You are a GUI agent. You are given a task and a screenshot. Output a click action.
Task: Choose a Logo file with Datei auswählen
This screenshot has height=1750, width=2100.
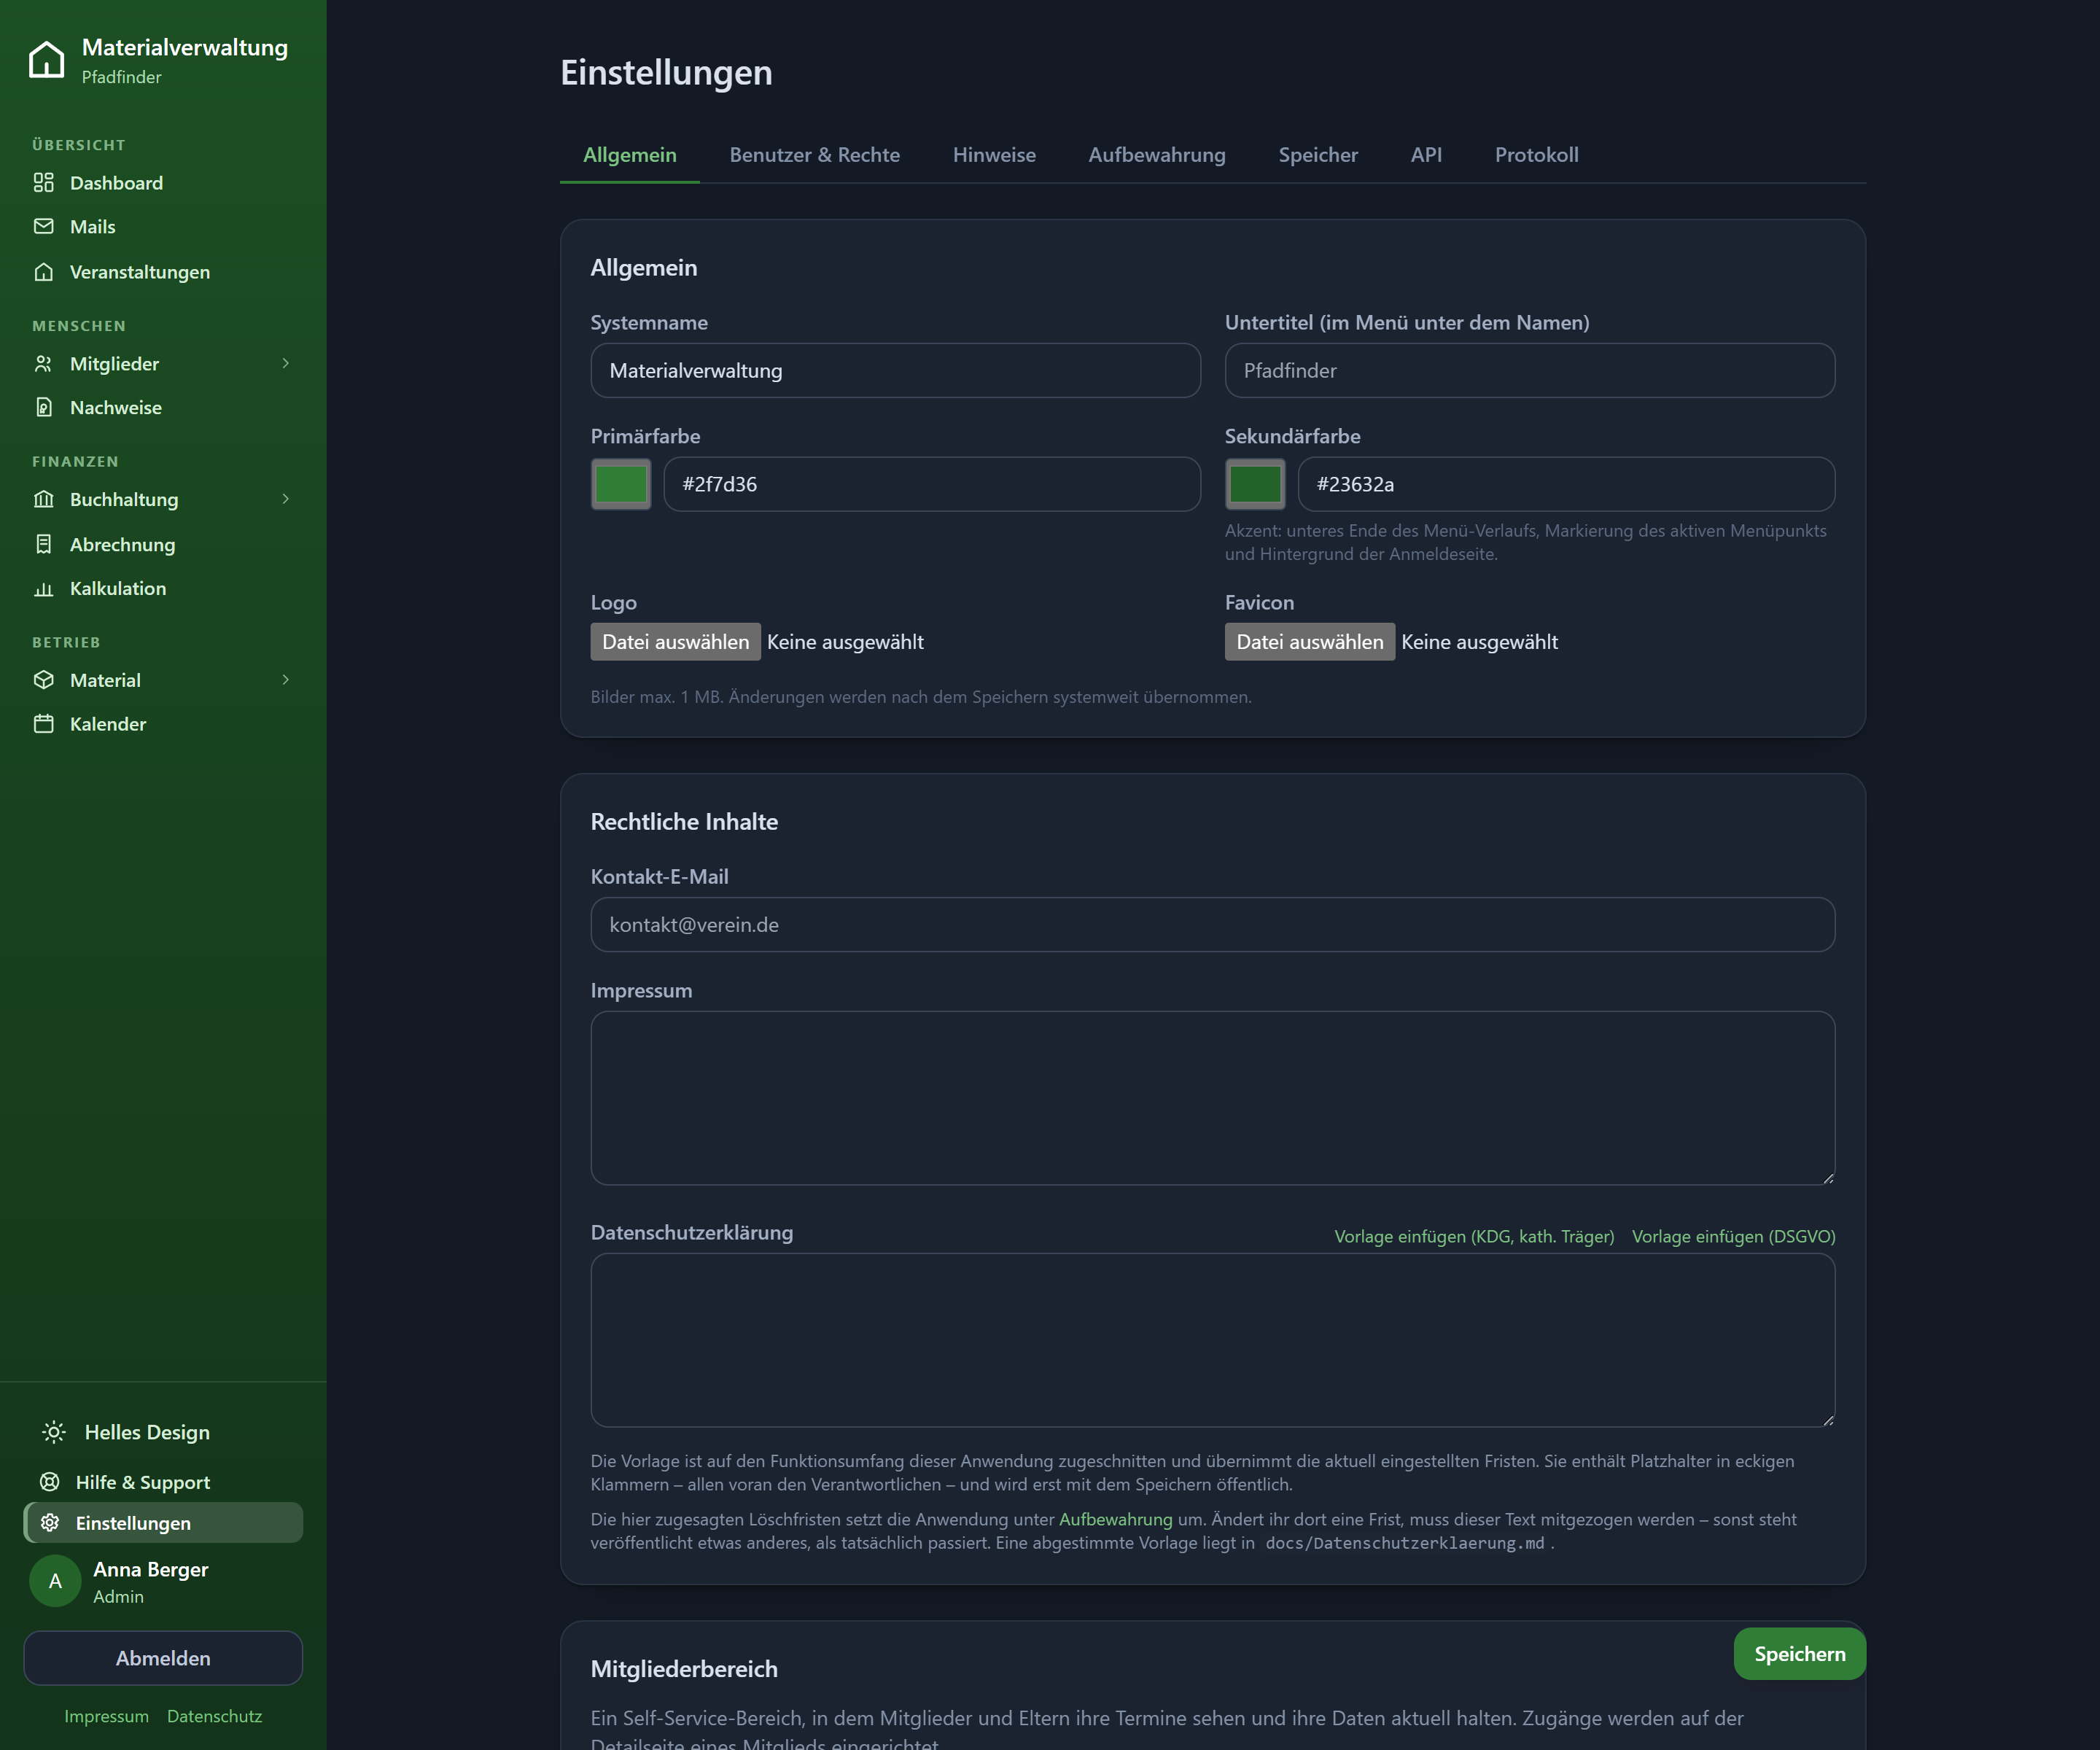[x=675, y=642]
